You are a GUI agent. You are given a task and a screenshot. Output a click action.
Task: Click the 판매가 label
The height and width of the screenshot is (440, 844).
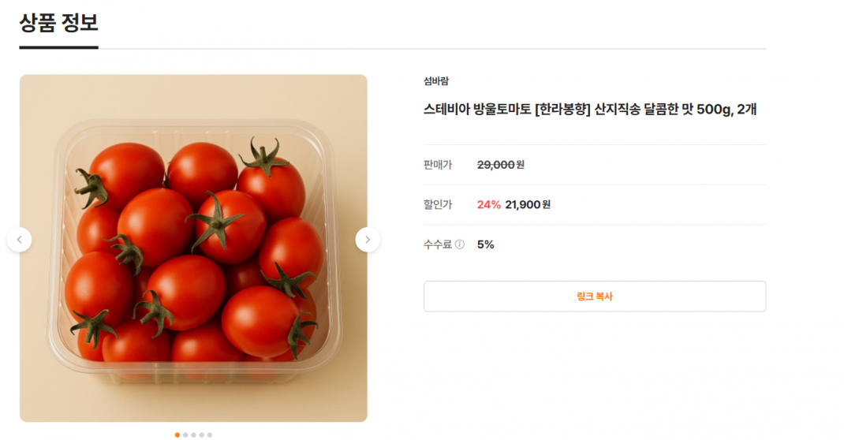(x=438, y=165)
